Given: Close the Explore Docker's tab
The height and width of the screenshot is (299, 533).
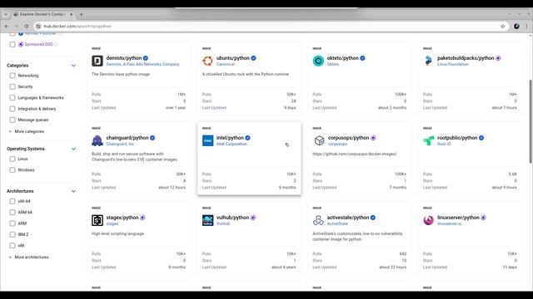Looking at the screenshot, I should (x=72, y=14).
